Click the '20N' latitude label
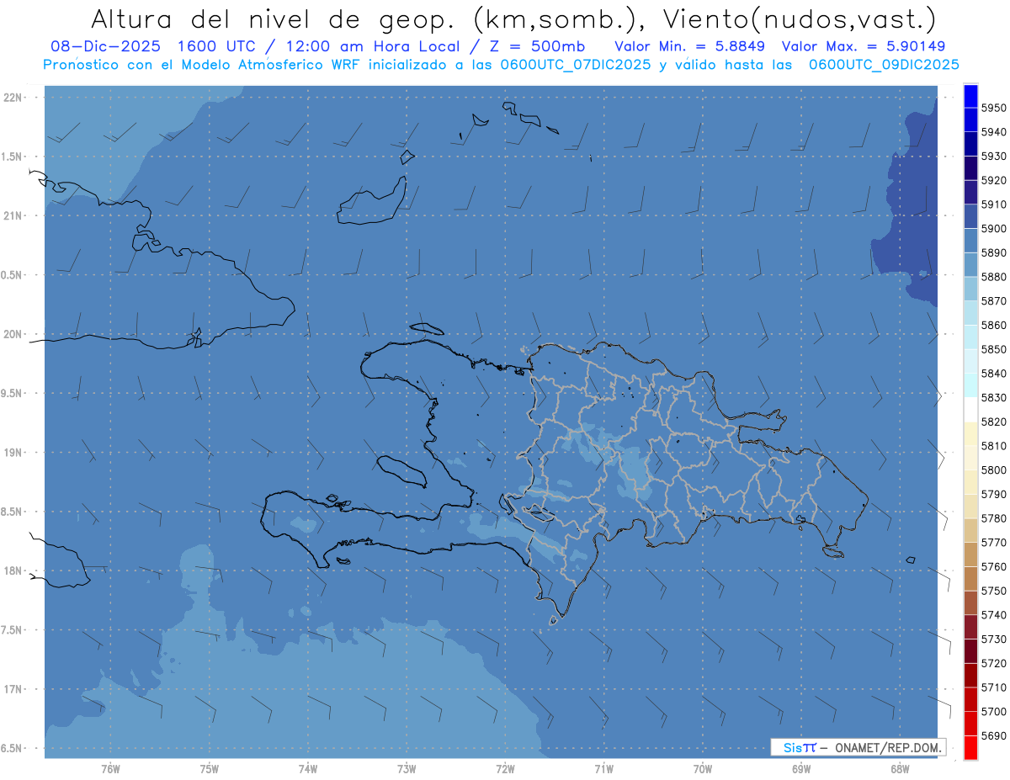 tap(13, 334)
